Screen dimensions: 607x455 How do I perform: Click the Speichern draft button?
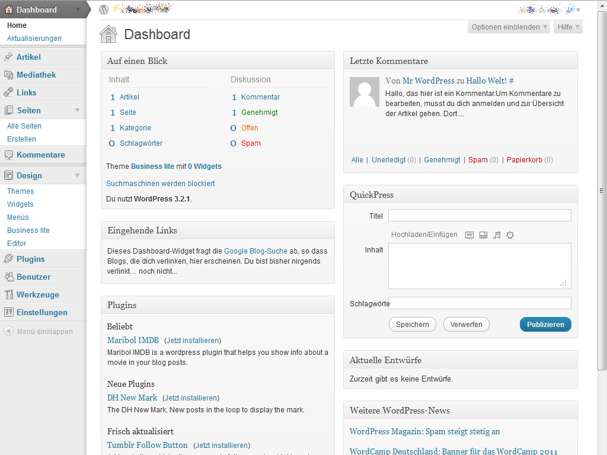[413, 324]
